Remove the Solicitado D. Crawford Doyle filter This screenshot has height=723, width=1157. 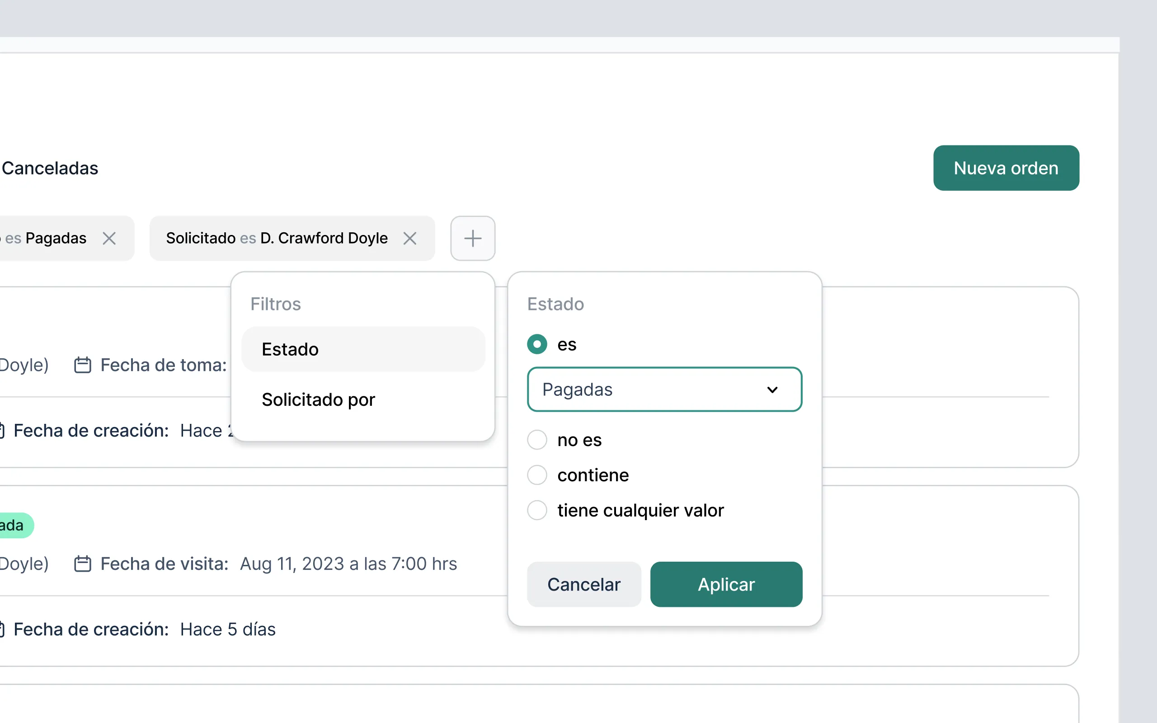pos(410,238)
